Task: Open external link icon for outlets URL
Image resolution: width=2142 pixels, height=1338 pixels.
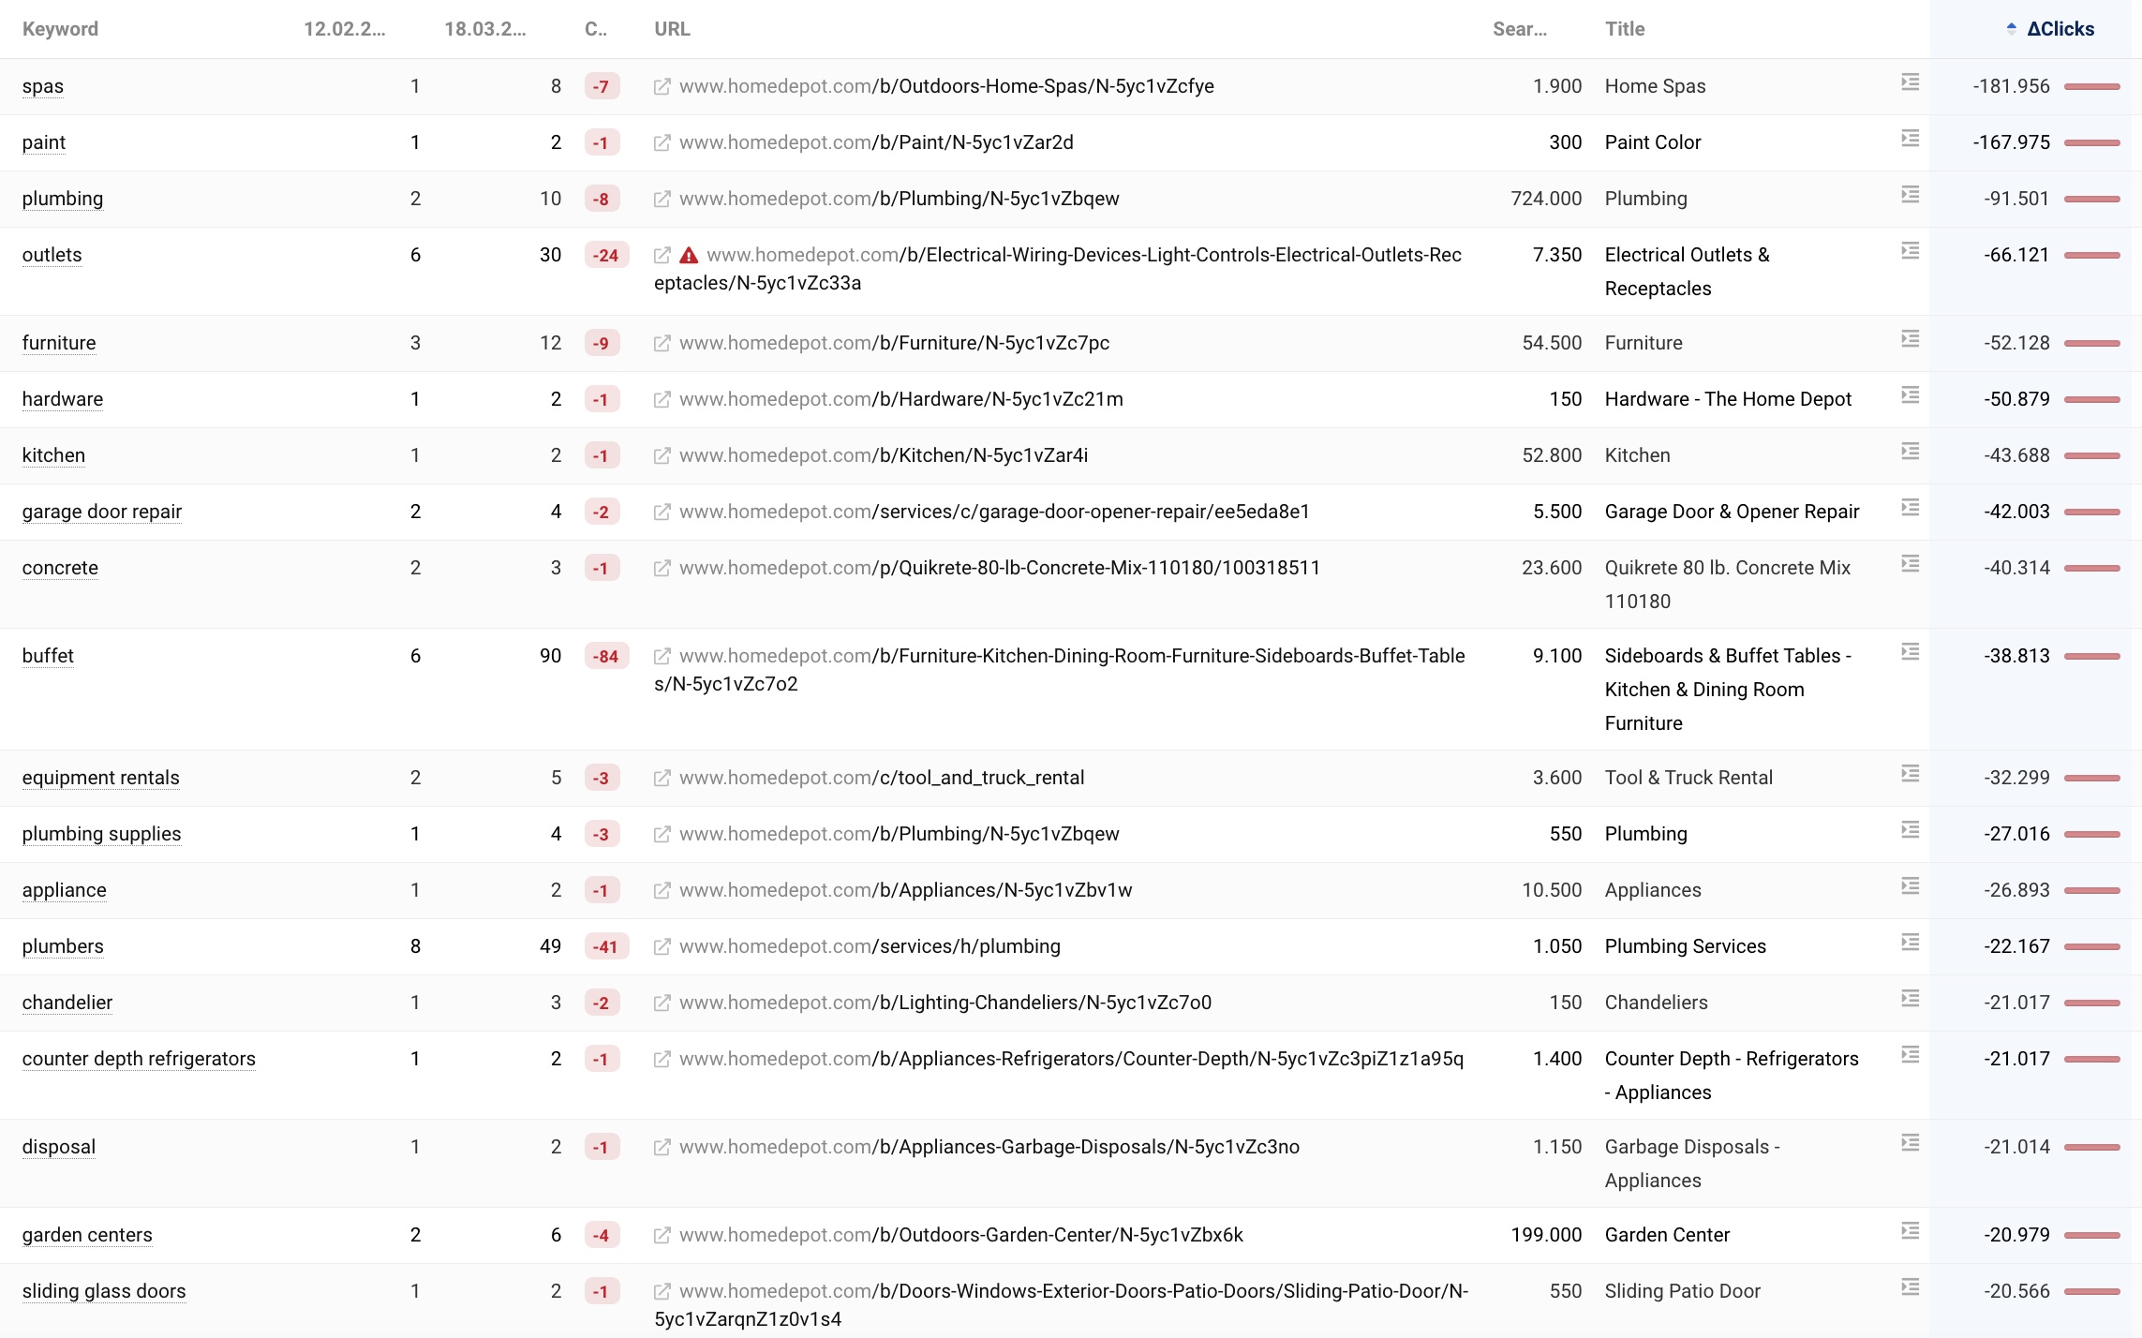Action: click(662, 255)
